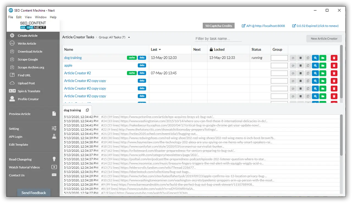Type in the Filter by task name field

pyautogui.click(x=218, y=38)
